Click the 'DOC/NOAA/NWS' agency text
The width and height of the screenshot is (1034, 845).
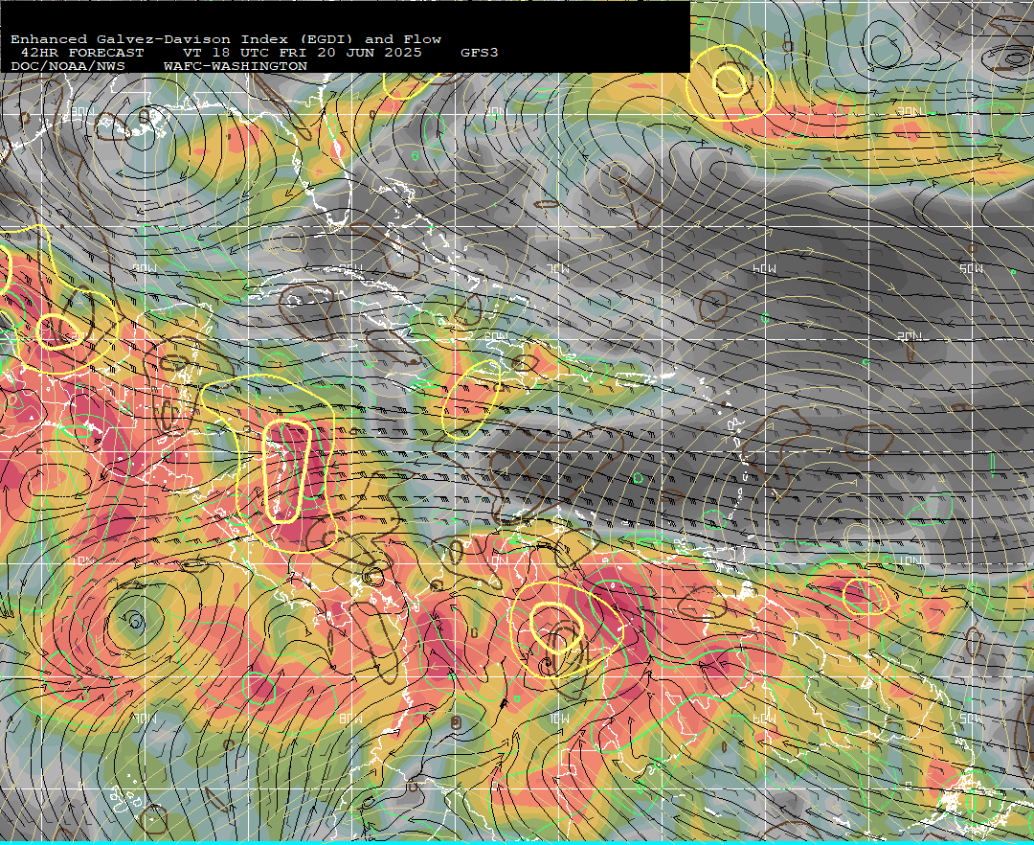tap(68, 67)
